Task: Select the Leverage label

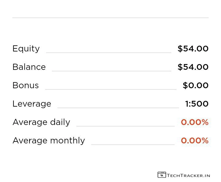Action: tap(32, 104)
